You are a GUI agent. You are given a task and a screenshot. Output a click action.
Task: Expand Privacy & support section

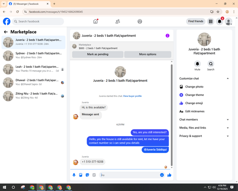[x=204, y=136]
